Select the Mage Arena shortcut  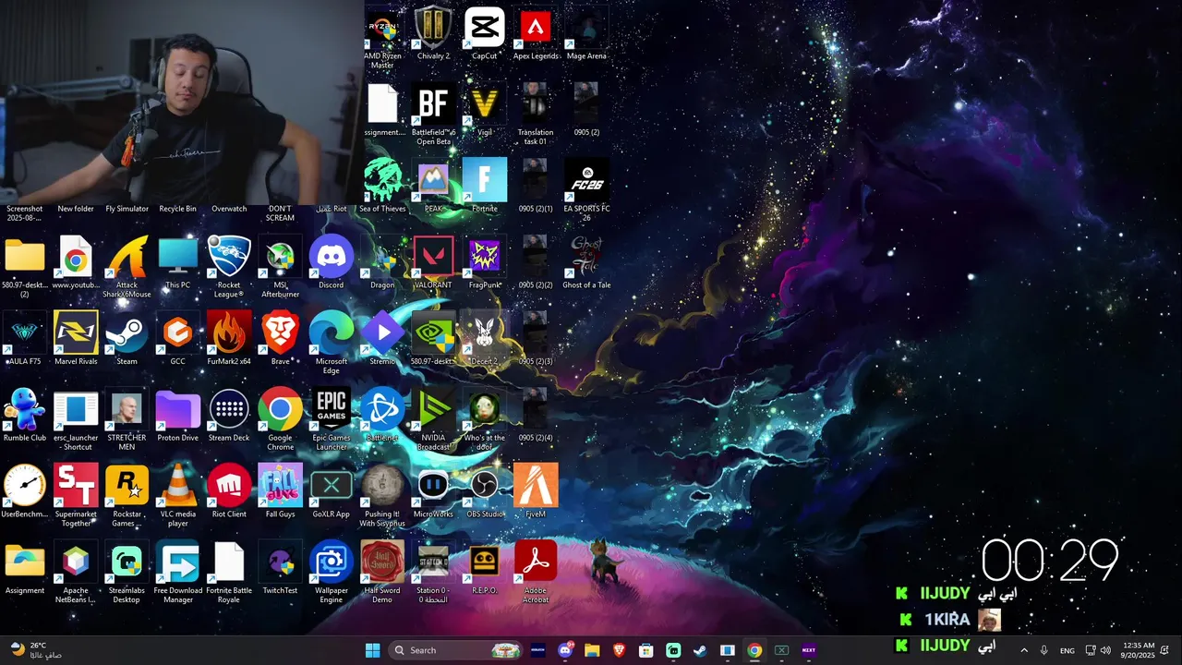pyautogui.click(x=586, y=28)
